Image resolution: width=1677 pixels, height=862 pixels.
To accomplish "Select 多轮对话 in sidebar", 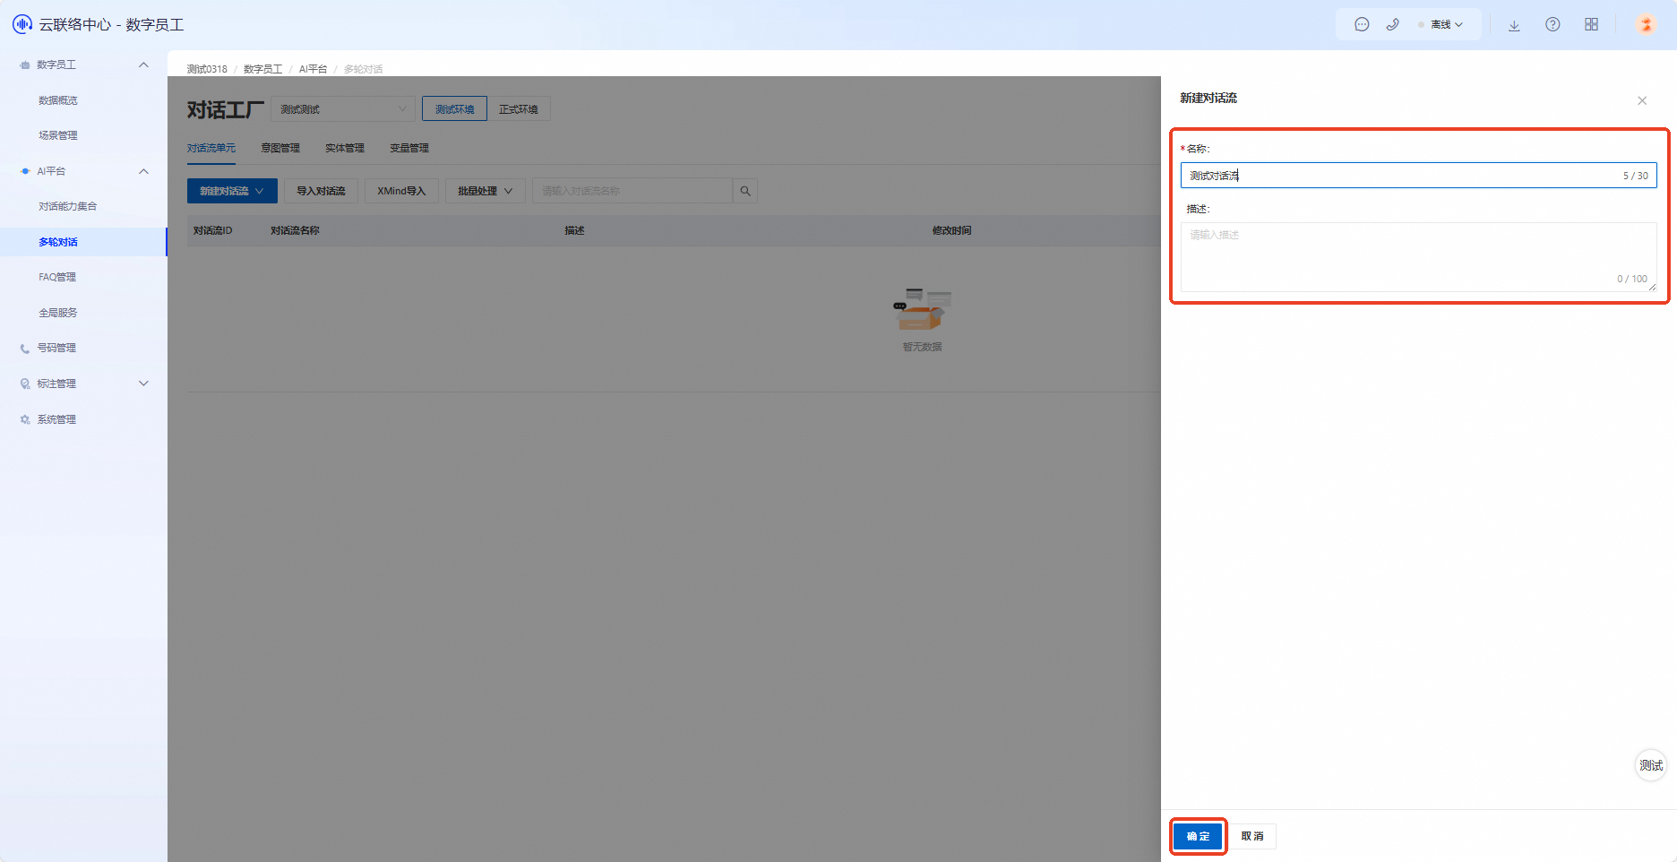I will coord(58,242).
